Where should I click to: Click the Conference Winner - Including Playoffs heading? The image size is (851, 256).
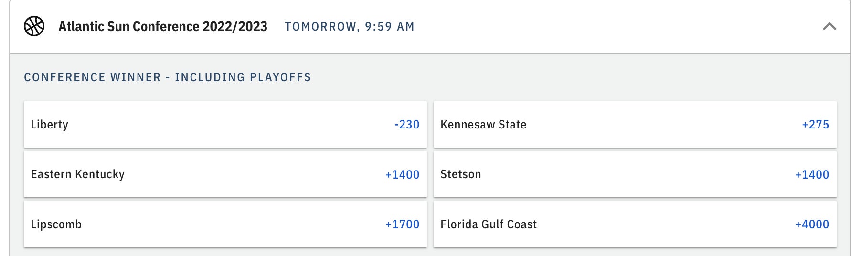(x=168, y=77)
